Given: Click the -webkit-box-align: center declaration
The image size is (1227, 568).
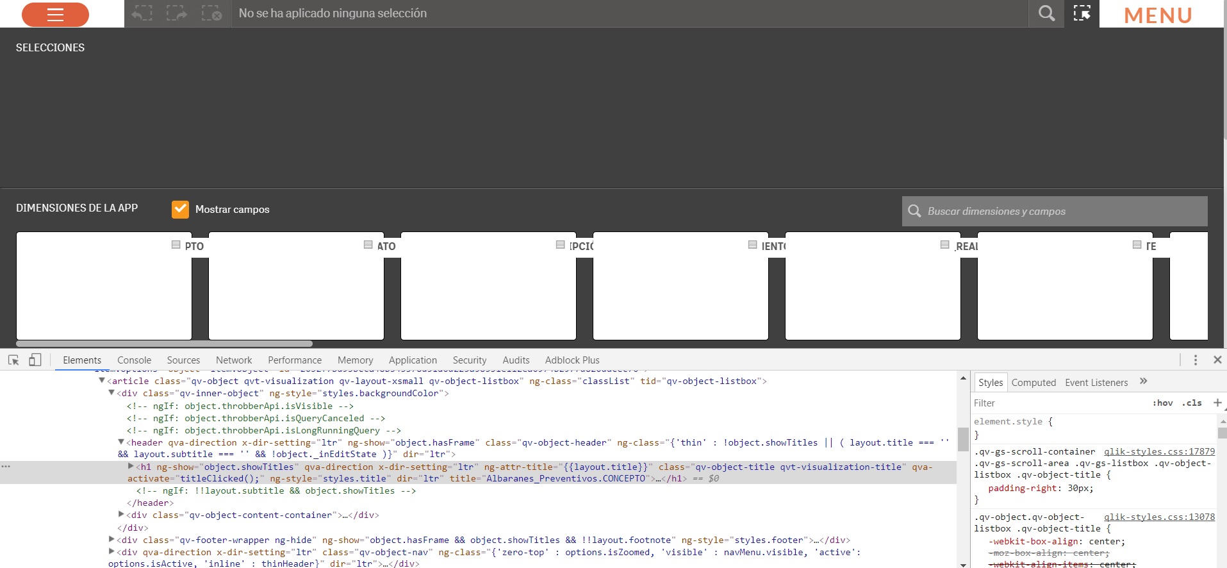Looking at the screenshot, I should point(1057,541).
